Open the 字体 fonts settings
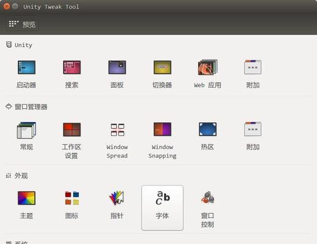 point(162,207)
